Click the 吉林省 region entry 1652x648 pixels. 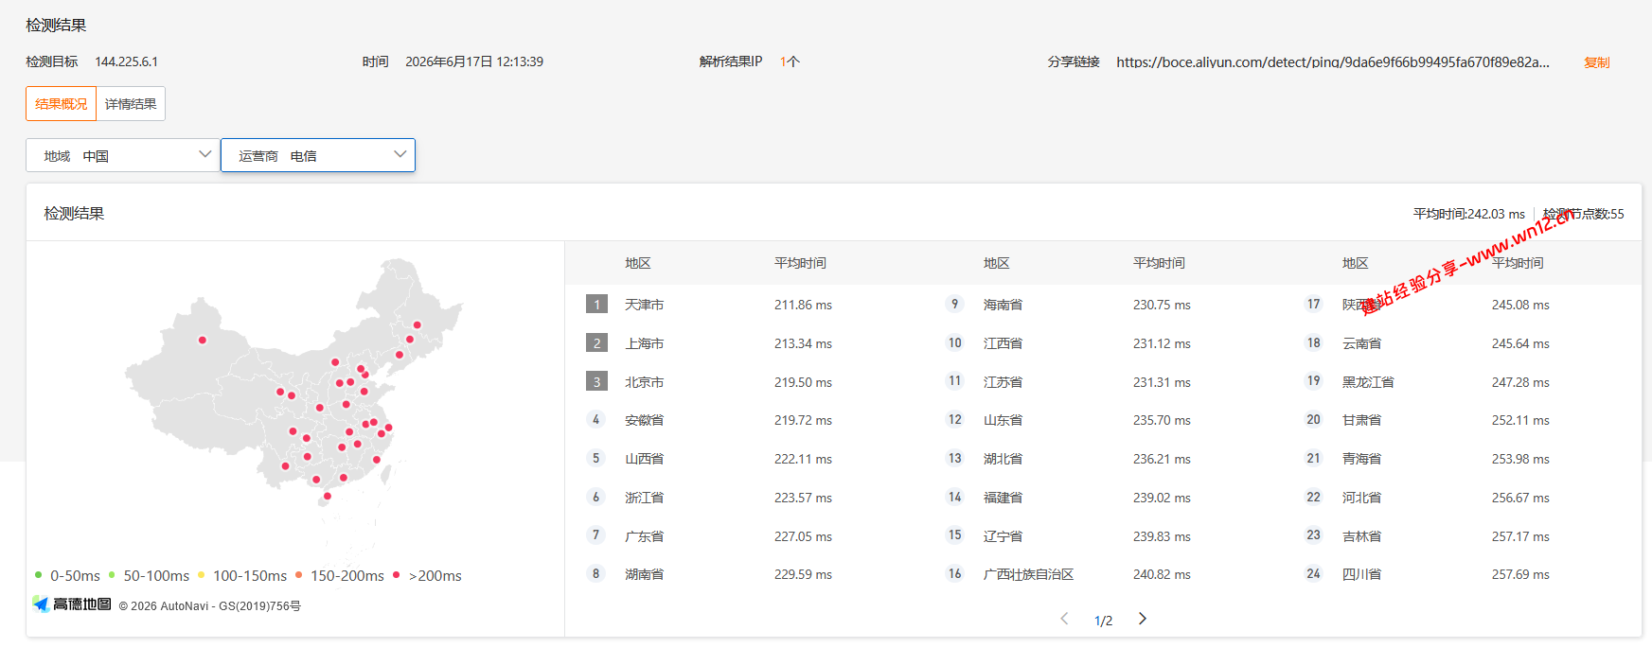click(1361, 536)
